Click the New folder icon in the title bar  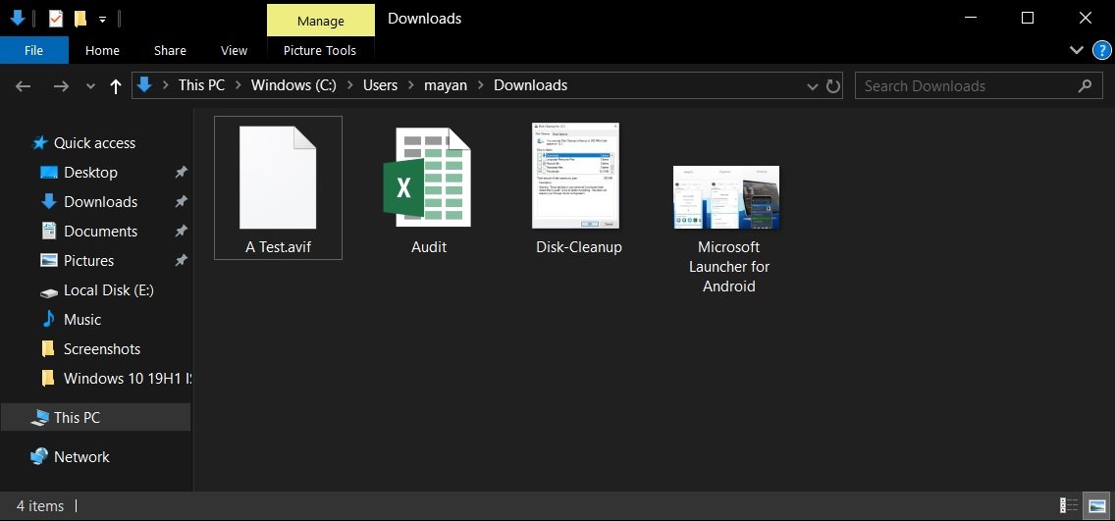80,19
